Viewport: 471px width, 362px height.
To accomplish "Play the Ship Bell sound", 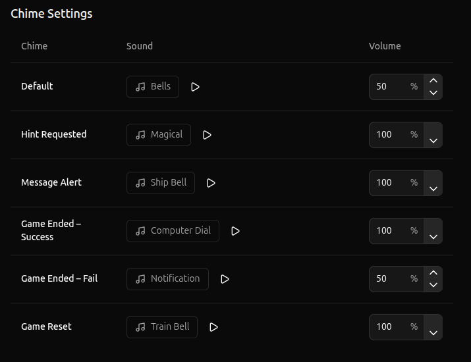I will [x=211, y=183].
